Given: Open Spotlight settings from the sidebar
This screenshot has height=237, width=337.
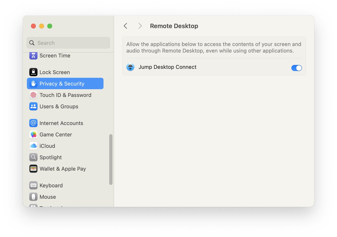Looking at the screenshot, I should tap(33, 157).
